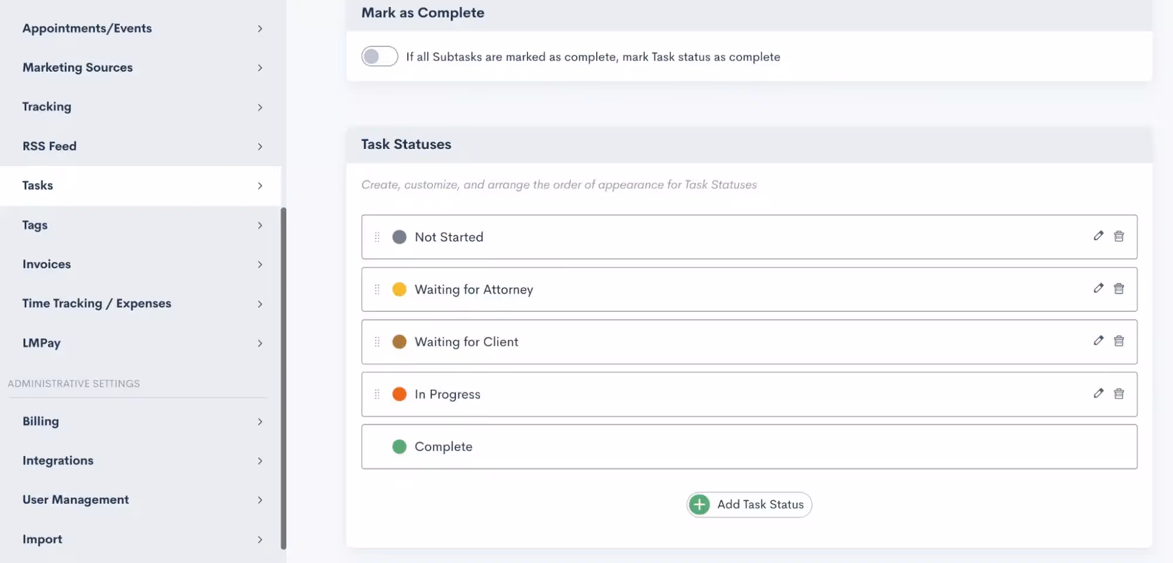Edit the In Progress status
1173x563 pixels.
[1098, 393]
